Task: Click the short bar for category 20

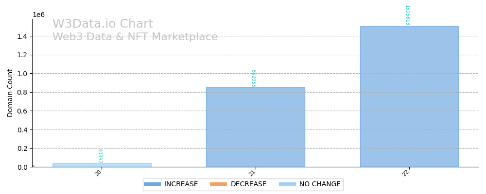Action: [102, 165]
